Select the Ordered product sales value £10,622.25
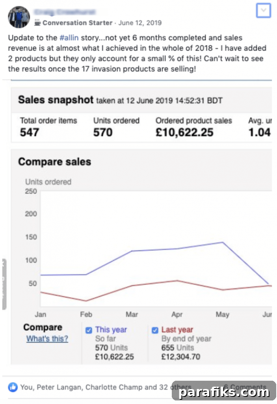This screenshot has height=404, width=277. coord(184,133)
